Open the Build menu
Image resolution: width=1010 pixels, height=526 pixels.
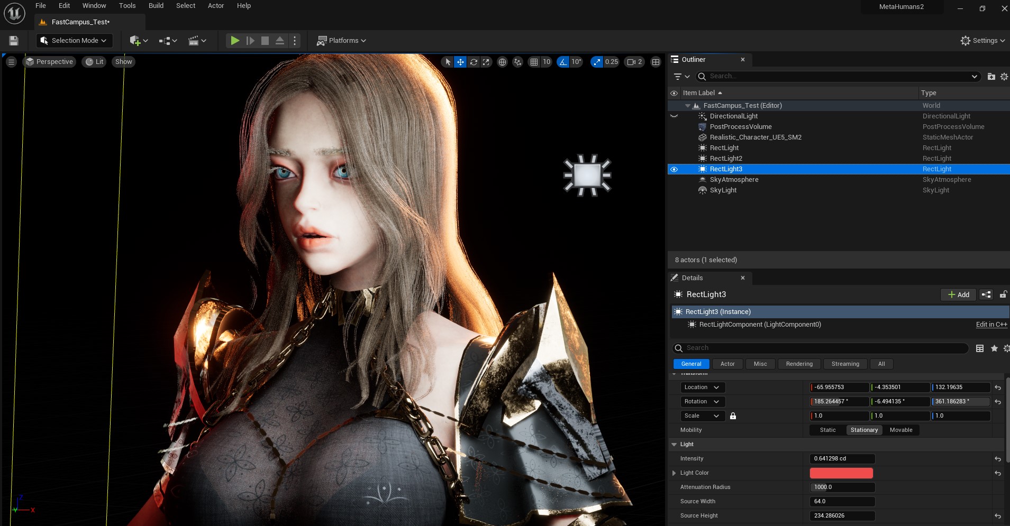156,6
